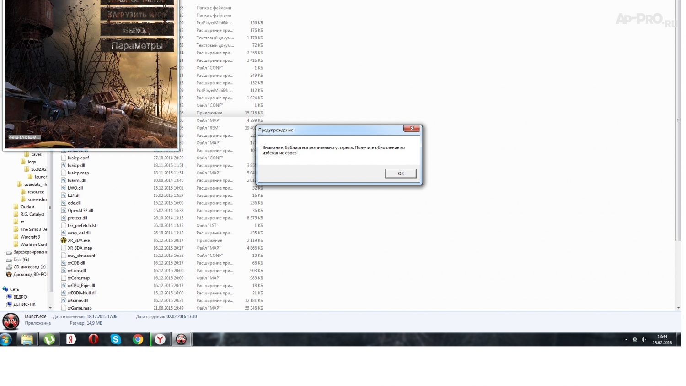Image resolution: width=686 pixels, height=386 pixels.
Task: Click the Загрузить игру launcher button
Action: coord(137,14)
